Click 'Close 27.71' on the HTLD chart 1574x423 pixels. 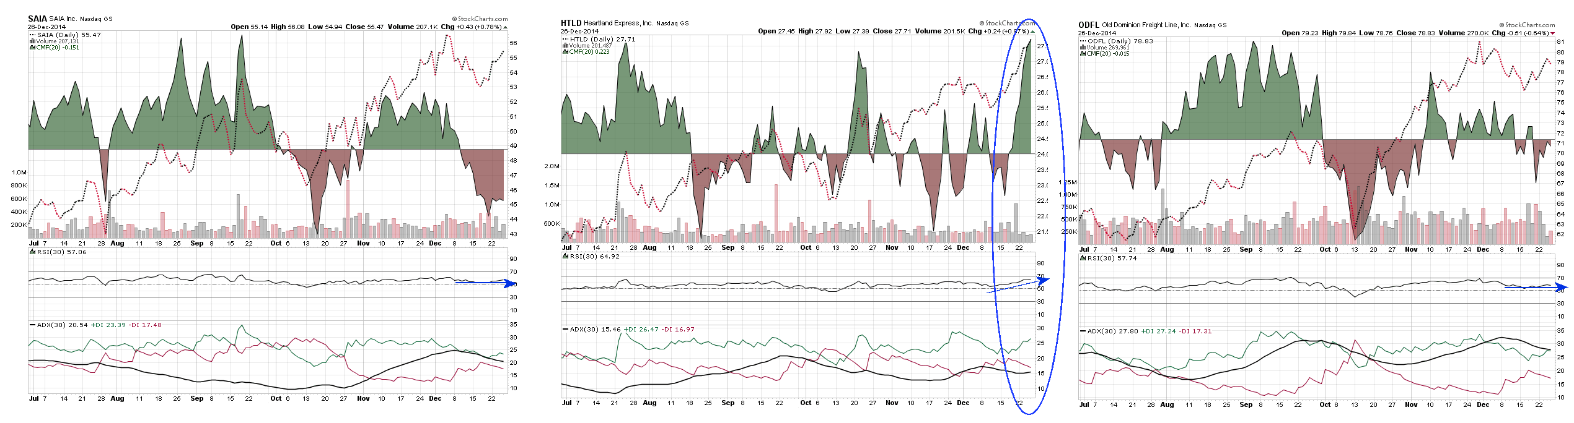[892, 32]
